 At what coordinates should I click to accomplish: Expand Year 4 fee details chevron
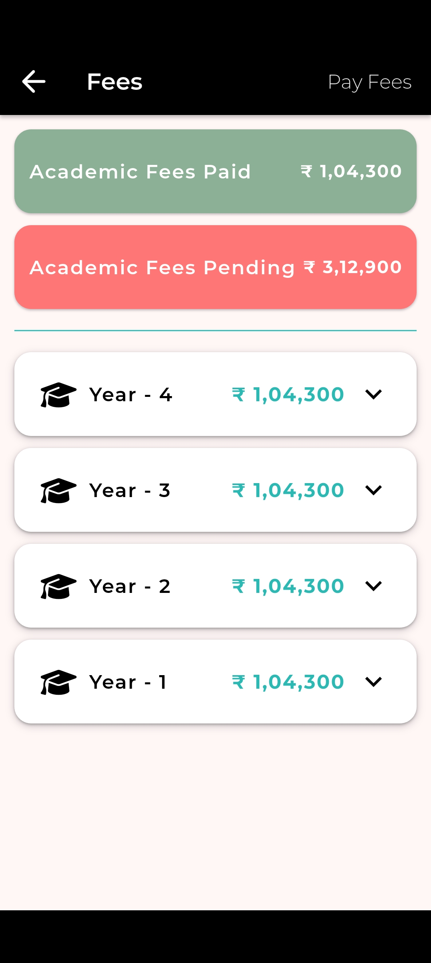coord(374,394)
